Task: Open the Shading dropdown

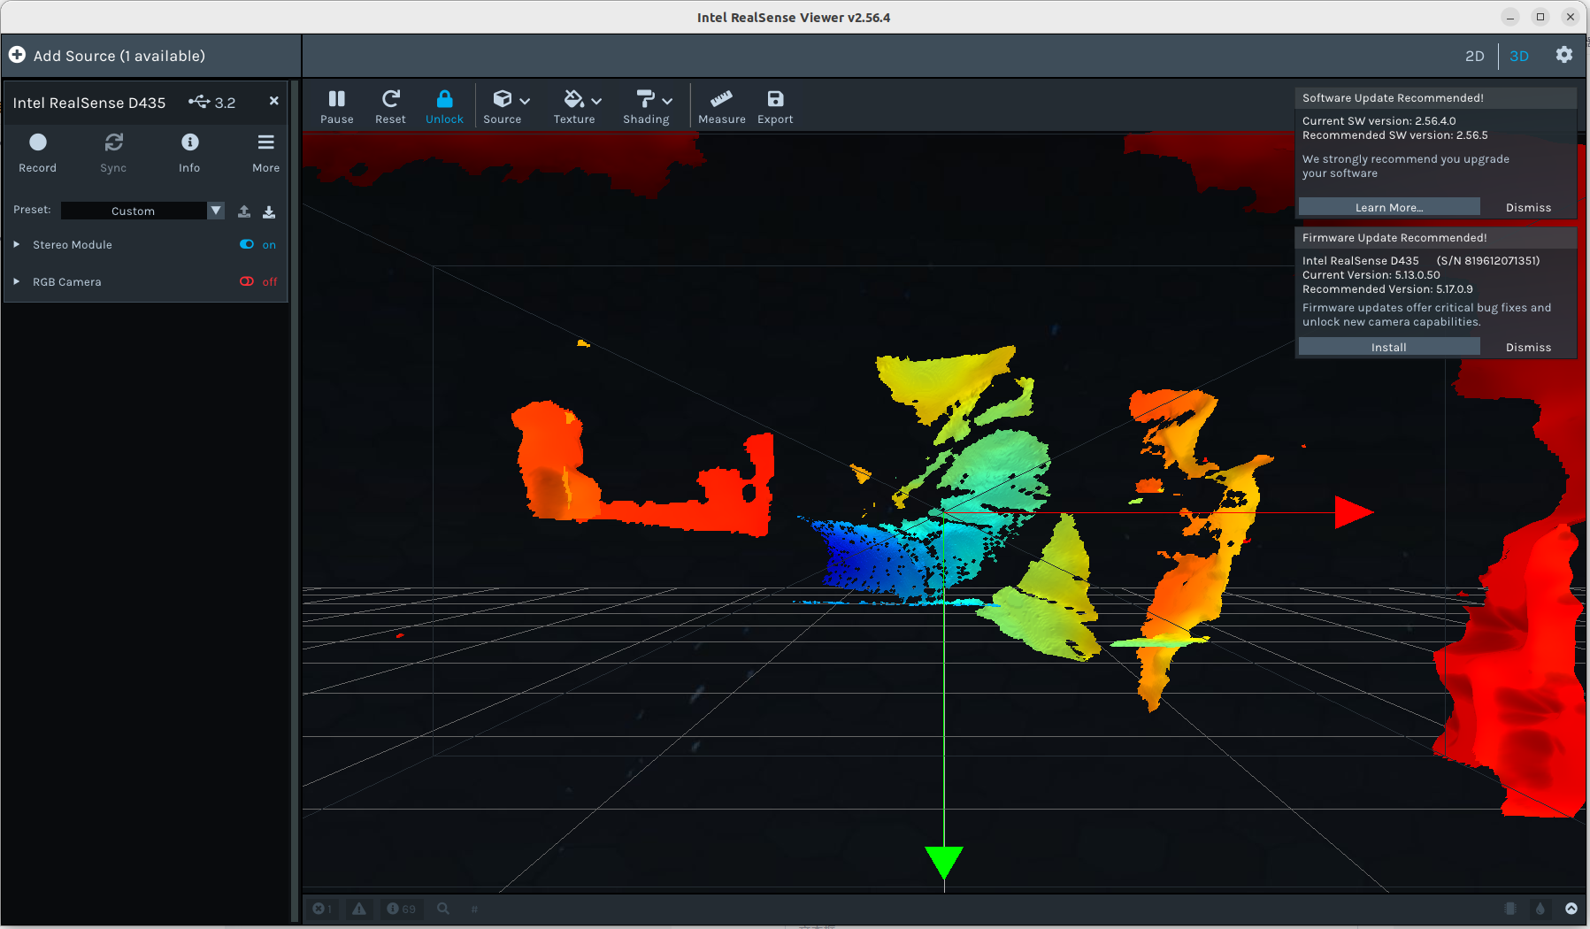Action: tap(648, 107)
